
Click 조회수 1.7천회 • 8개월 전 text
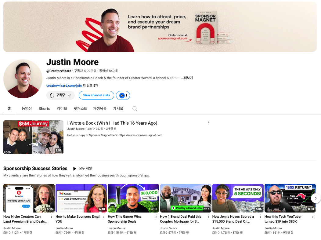pyautogui.click(x=227, y=232)
